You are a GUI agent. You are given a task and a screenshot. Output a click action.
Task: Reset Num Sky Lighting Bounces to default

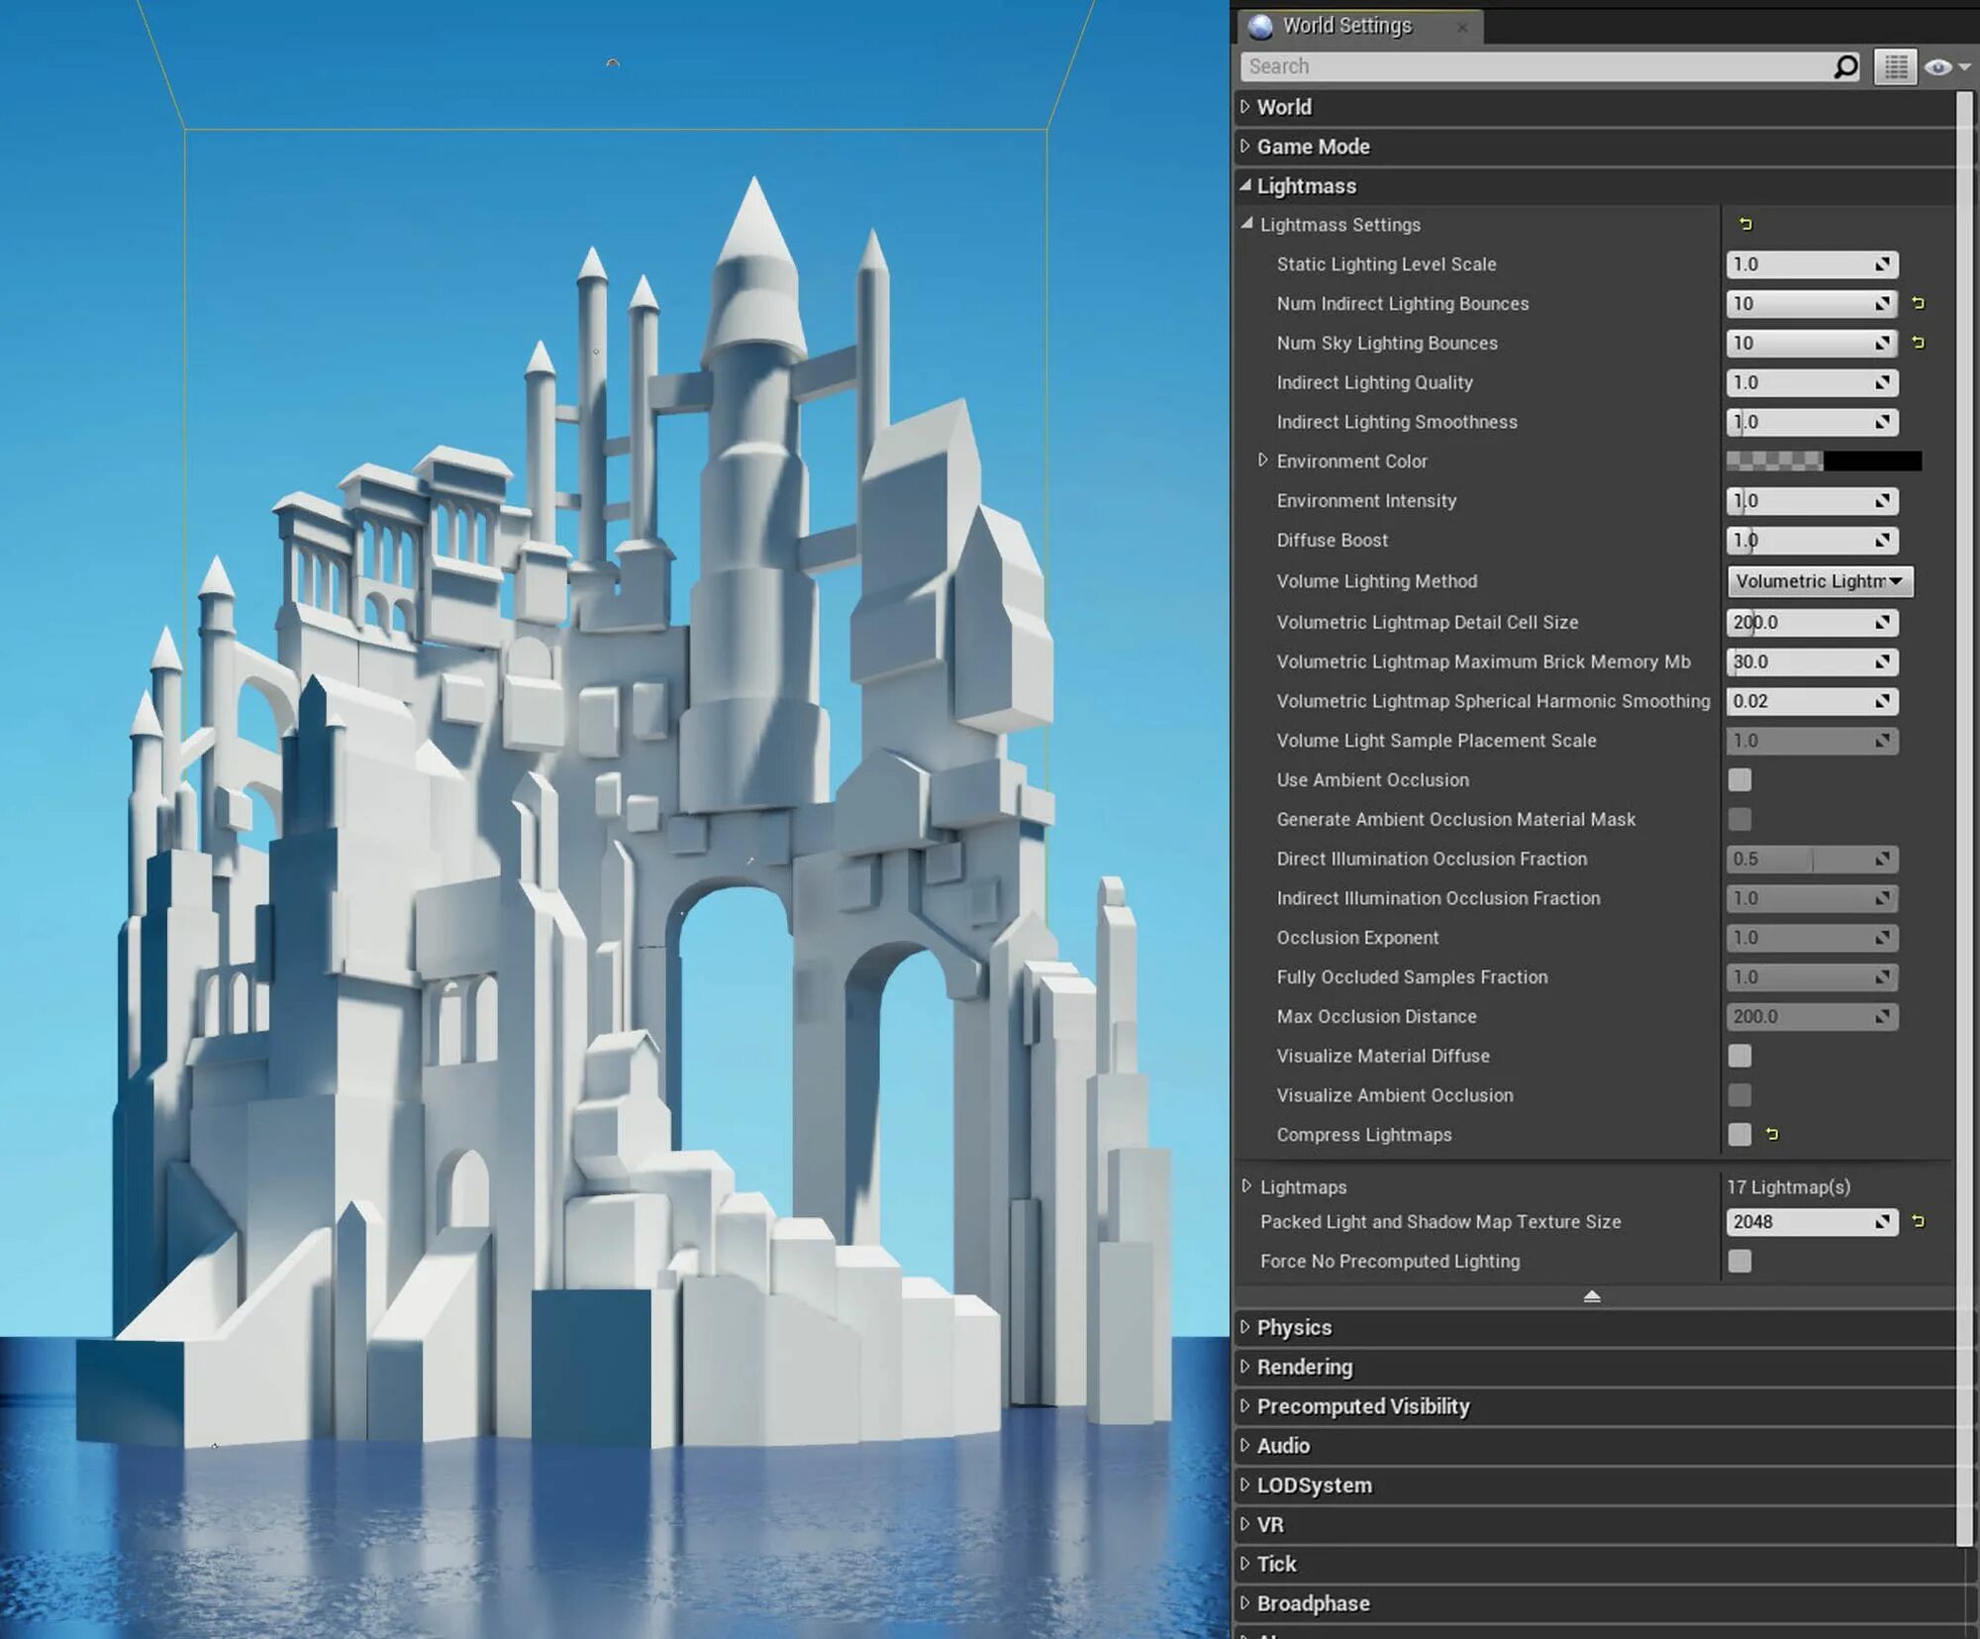[1918, 343]
